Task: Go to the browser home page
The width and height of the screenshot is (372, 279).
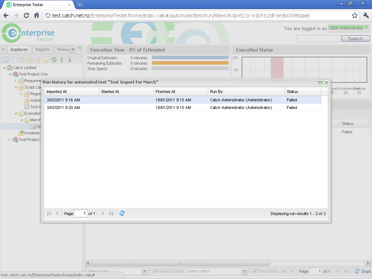Action: (36, 16)
